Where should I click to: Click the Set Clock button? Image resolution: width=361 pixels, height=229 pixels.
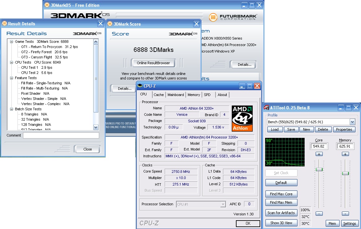pyautogui.click(x=281, y=173)
